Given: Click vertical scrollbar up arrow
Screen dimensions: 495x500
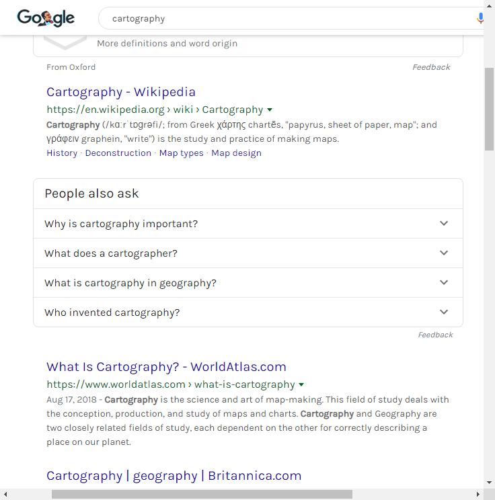Looking at the screenshot, I should [x=489, y=6].
